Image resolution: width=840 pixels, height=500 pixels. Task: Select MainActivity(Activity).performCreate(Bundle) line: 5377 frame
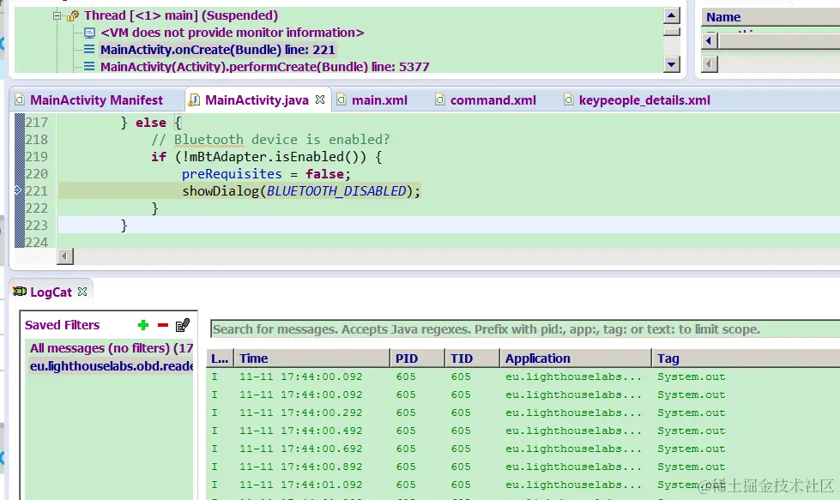(x=264, y=67)
